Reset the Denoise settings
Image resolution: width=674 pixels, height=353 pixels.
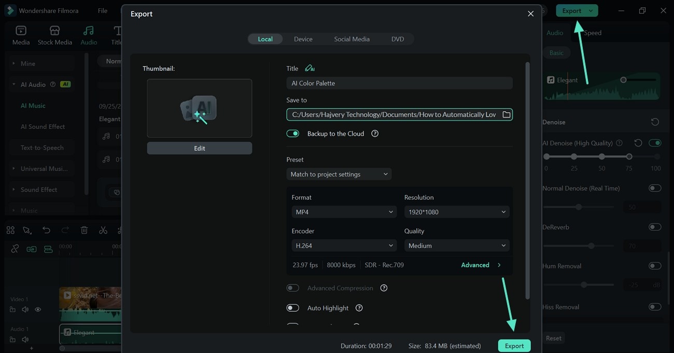(655, 122)
